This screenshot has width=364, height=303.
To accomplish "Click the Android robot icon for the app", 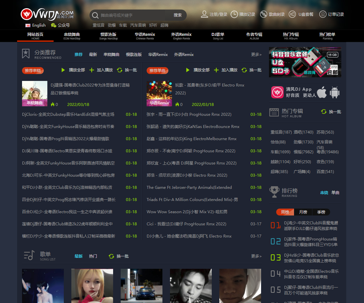I will coord(335,93).
